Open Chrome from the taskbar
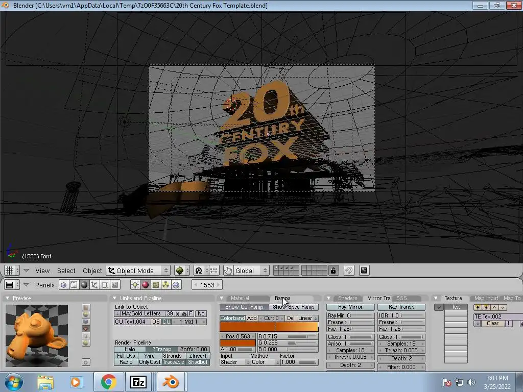523x392 pixels. click(x=108, y=382)
